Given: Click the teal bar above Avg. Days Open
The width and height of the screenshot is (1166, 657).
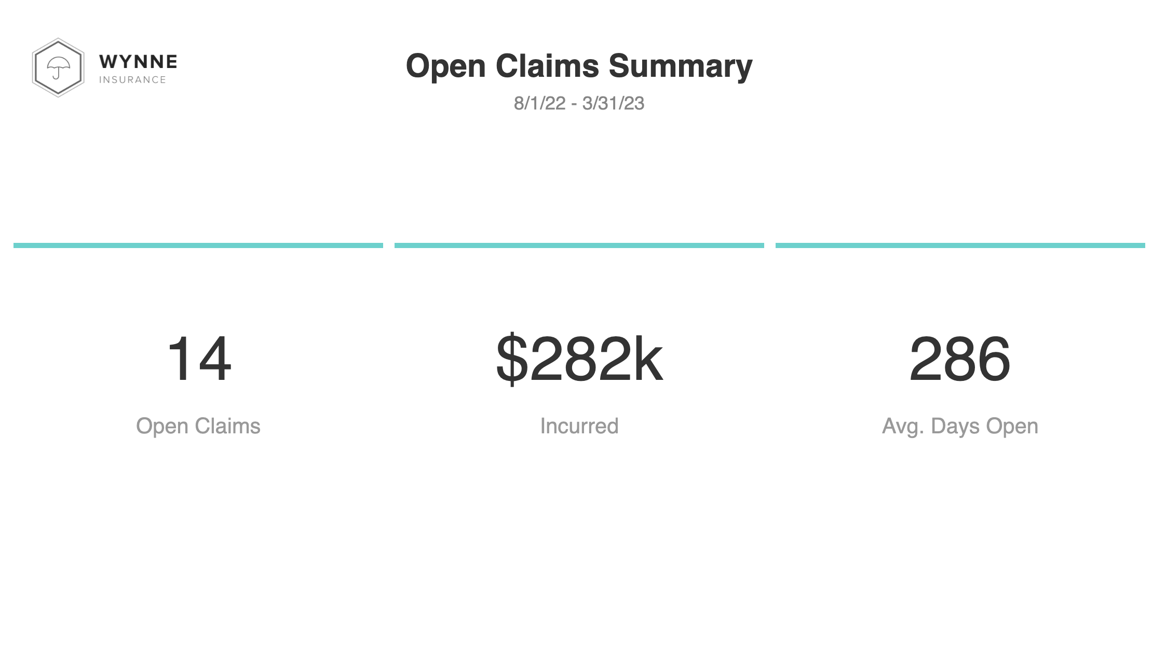Looking at the screenshot, I should tap(960, 245).
